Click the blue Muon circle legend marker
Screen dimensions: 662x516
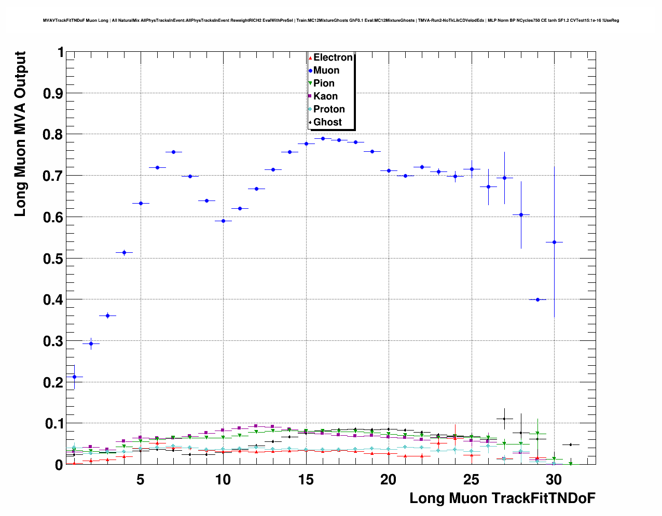310,70
